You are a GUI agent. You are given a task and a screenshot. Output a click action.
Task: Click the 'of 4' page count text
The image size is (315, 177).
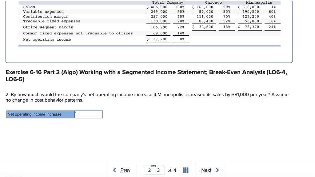click(172, 170)
